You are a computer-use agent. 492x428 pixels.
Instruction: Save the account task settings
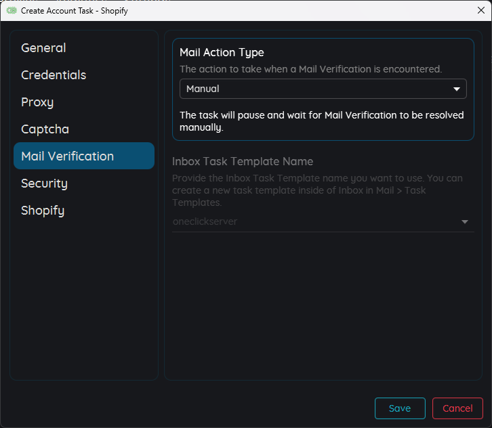click(x=400, y=408)
